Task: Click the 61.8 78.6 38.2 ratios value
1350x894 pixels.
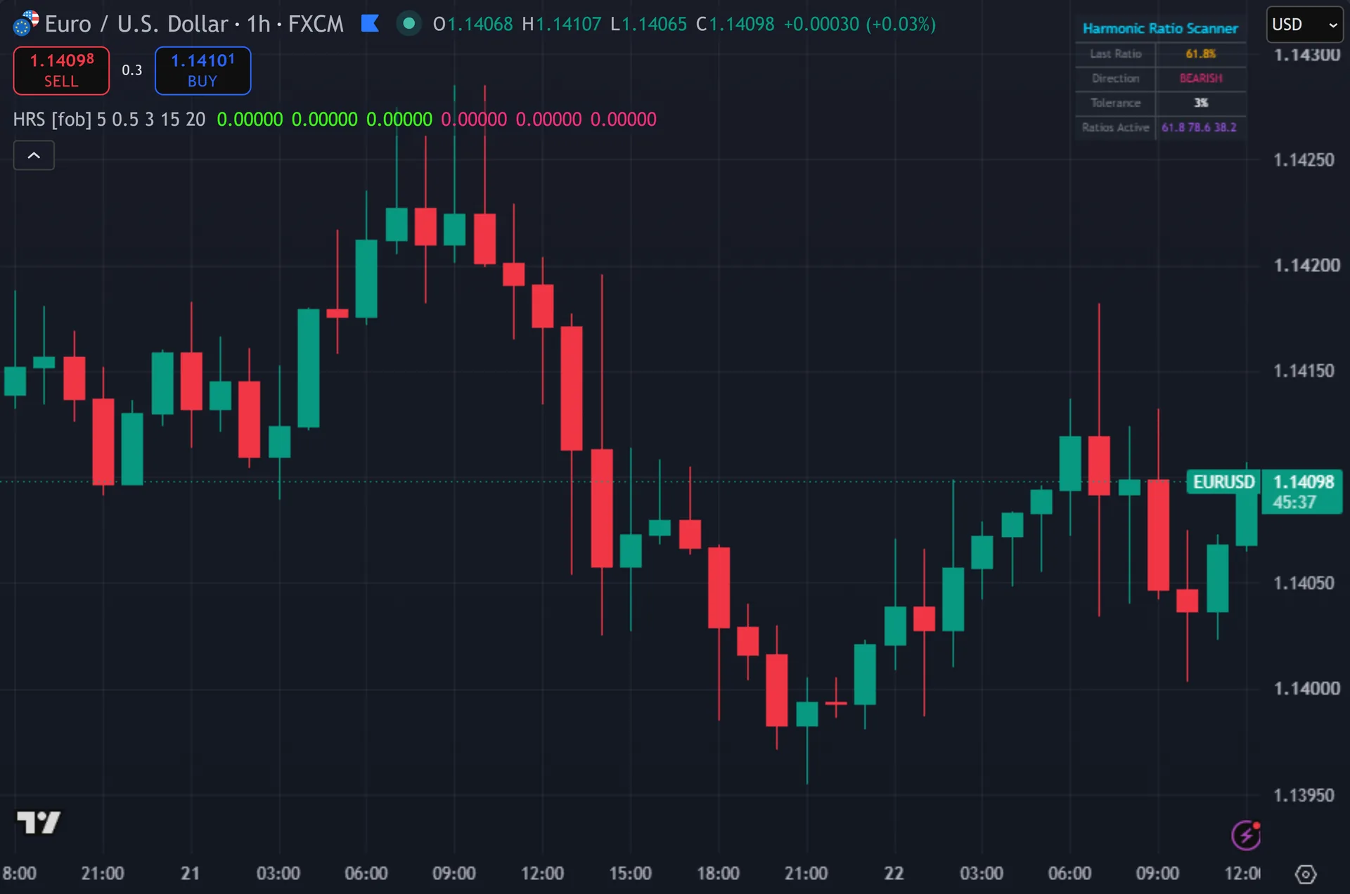Action: point(1200,128)
